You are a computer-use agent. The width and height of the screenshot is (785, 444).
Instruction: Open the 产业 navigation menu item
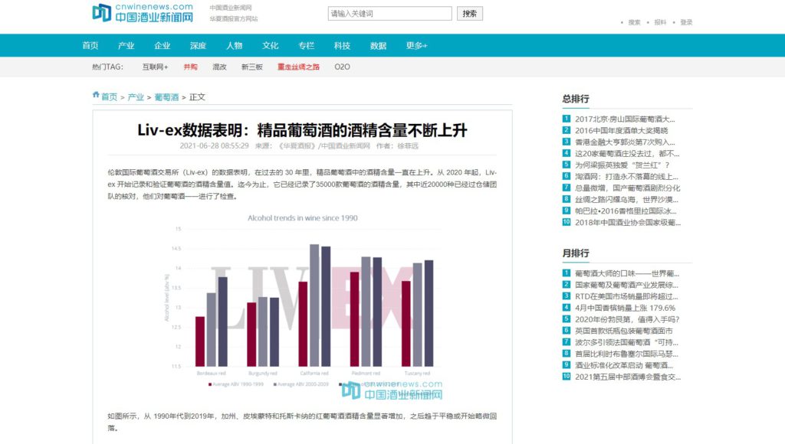[126, 45]
